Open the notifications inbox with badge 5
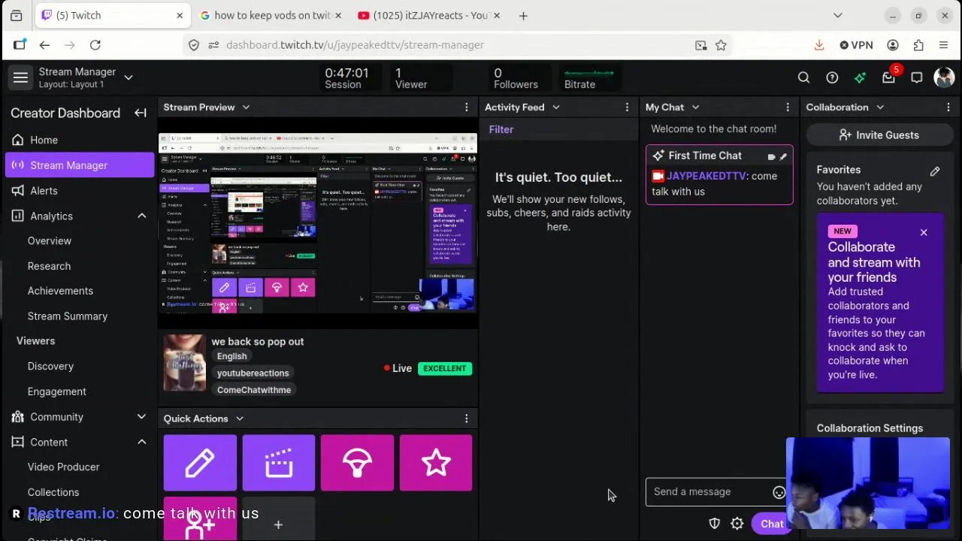This screenshot has width=962, height=541. (889, 77)
